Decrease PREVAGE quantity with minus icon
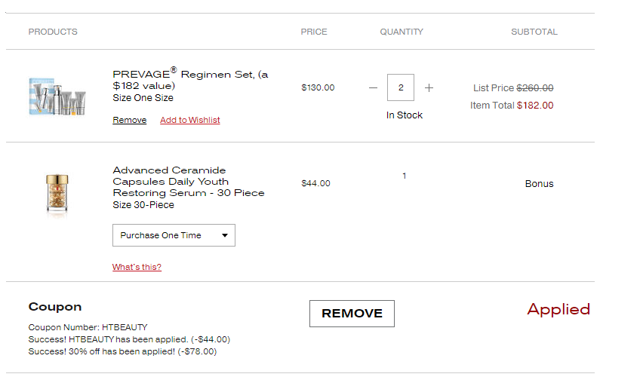The width and height of the screenshot is (640, 380). (x=373, y=87)
